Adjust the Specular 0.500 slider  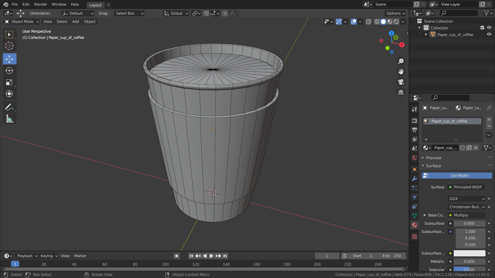[469, 270]
